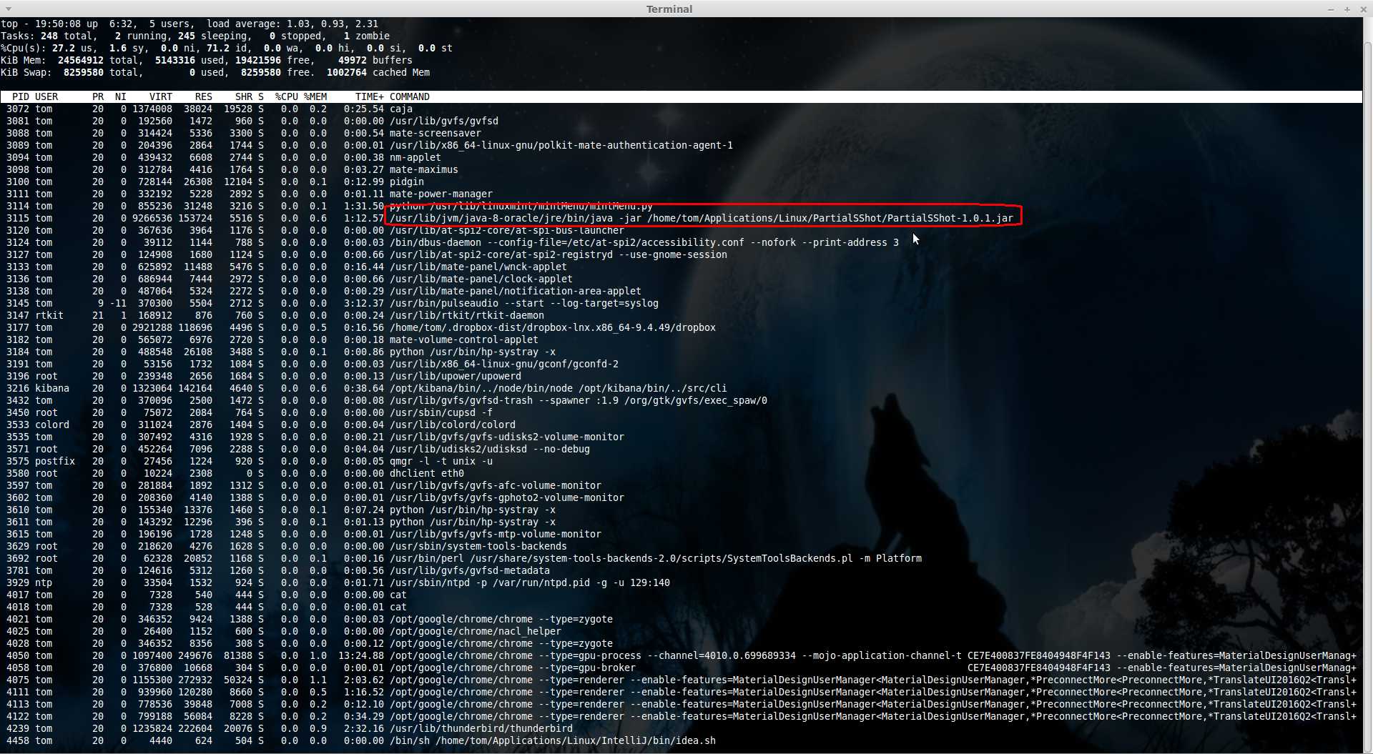Click the nacl_helper chrome command
Image resolution: width=1373 pixels, height=754 pixels.
pos(475,631)
